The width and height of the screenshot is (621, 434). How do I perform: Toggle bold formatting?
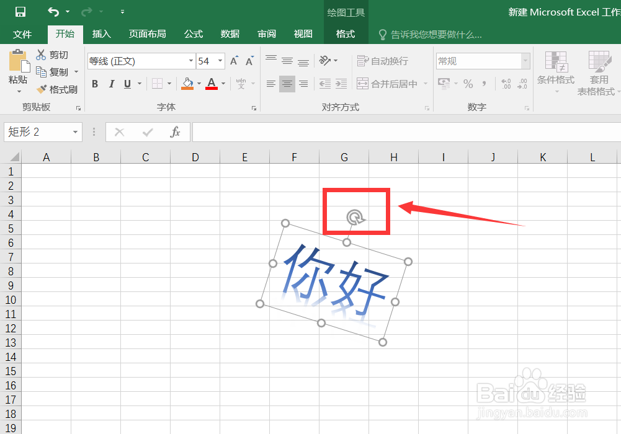[94, 84]
